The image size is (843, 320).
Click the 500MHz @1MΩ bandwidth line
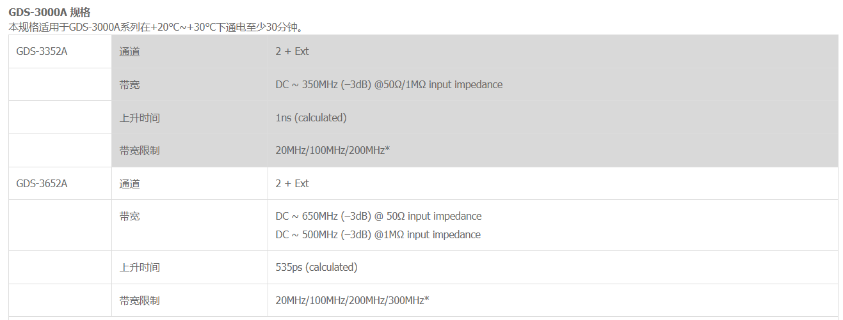point(378,235)
